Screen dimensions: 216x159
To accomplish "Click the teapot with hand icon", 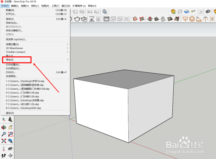I will click(x=84, y=19).
